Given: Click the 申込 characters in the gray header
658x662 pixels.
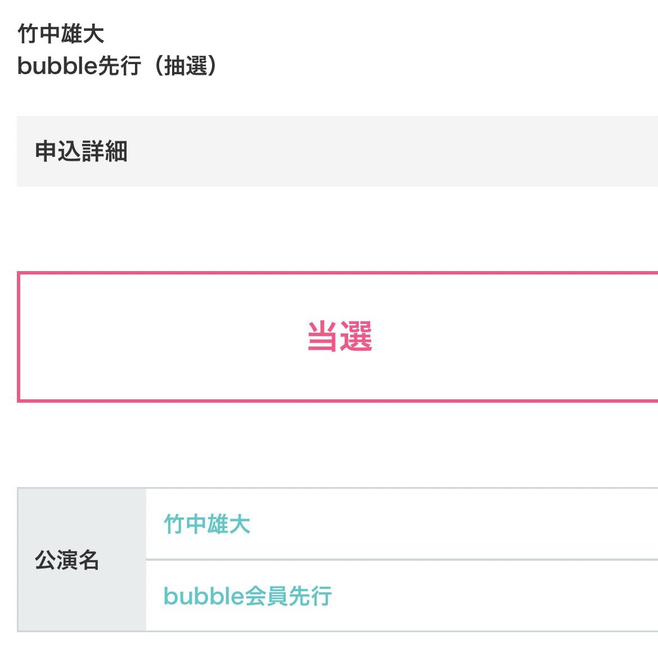Looking at the screenshot, I should click(58, 151).
